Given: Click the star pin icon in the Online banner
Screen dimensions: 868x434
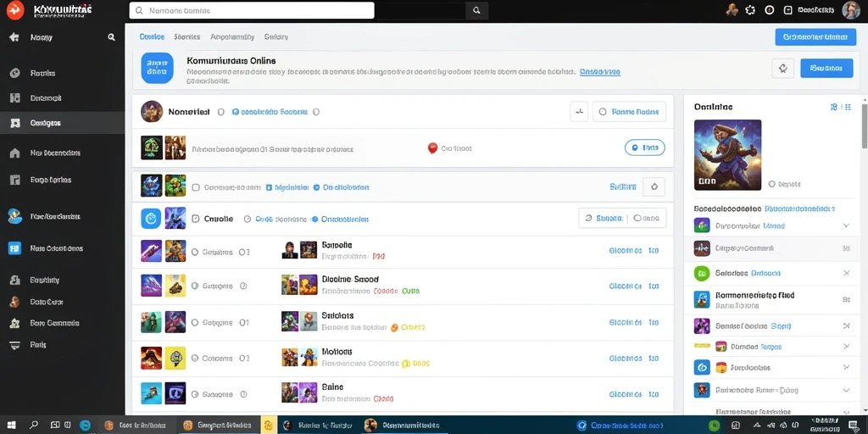Looking at the screenshot, I should click(x=782, y=68).
